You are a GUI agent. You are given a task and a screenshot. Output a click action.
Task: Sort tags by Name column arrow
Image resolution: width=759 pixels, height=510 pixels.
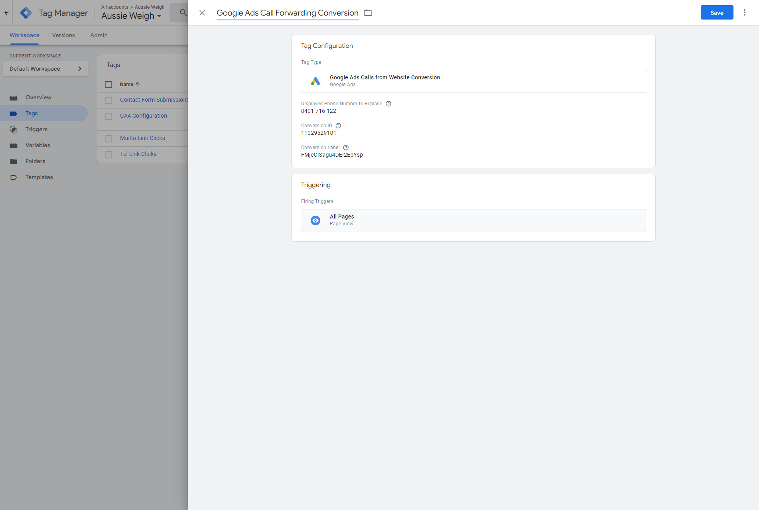(138, 84)
